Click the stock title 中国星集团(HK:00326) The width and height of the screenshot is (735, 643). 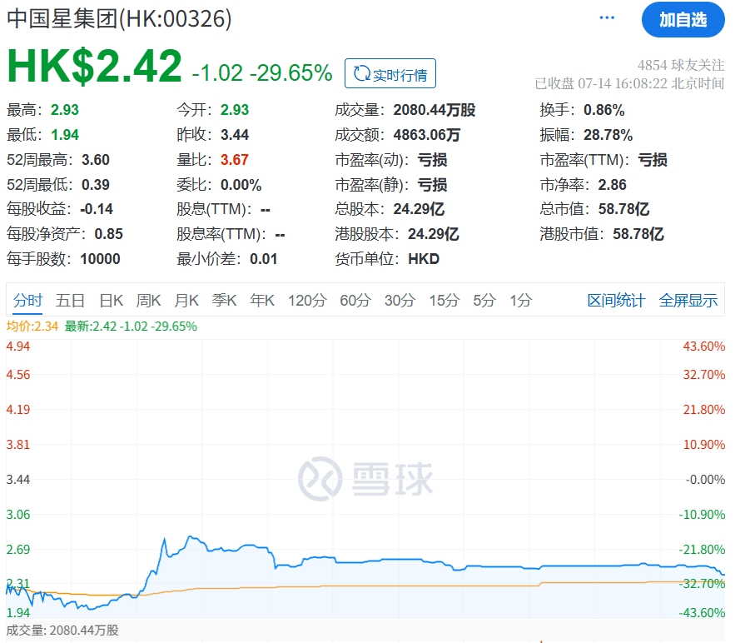[x=119, y=19]
